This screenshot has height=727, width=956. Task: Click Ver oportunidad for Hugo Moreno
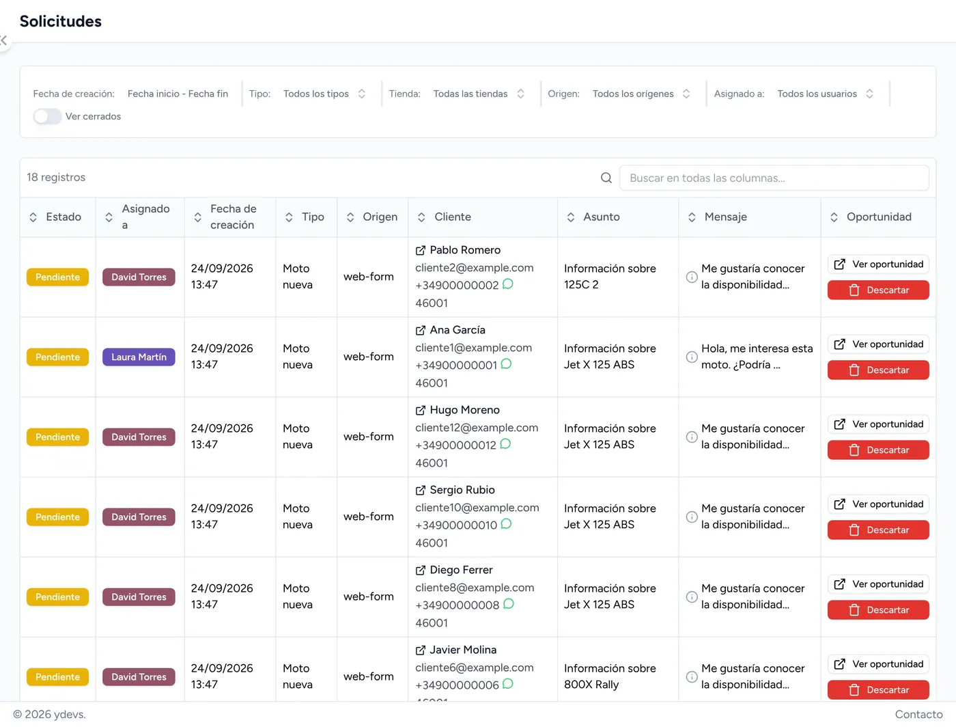pos(878,424)
